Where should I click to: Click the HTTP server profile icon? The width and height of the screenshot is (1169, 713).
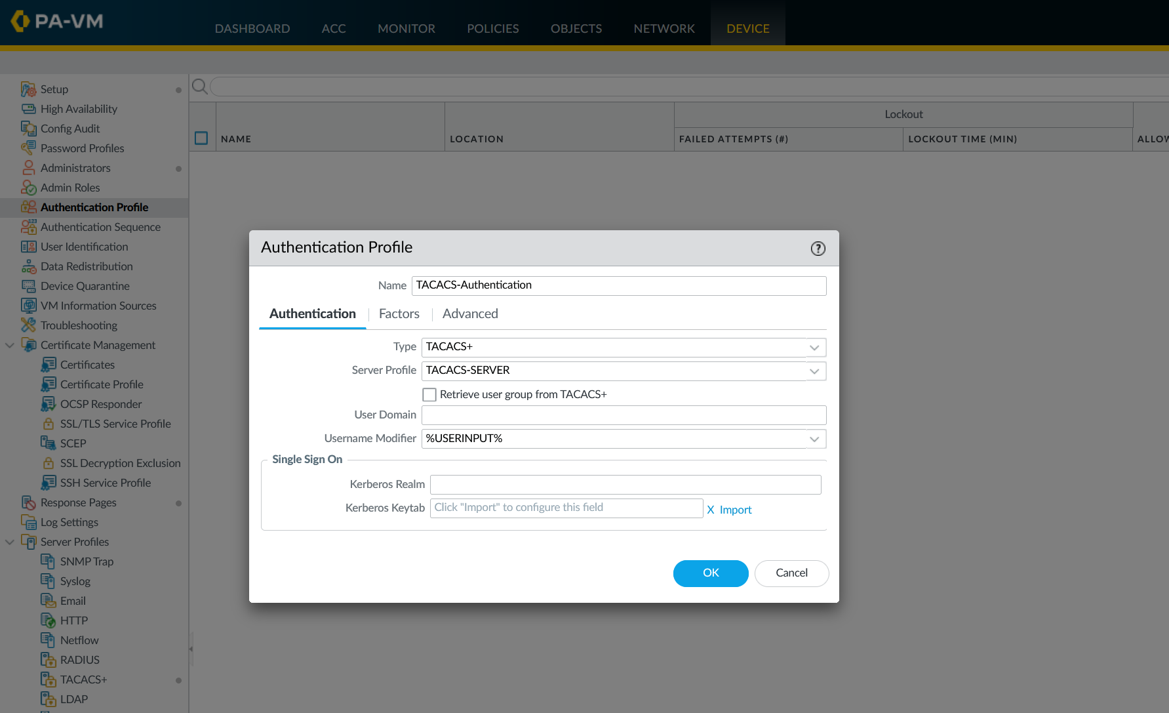pyautogui.click(x=48, y=621)
